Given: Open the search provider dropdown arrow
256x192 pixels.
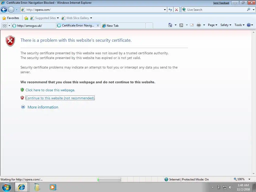Looking at the screenshot, I should [253, 10].
